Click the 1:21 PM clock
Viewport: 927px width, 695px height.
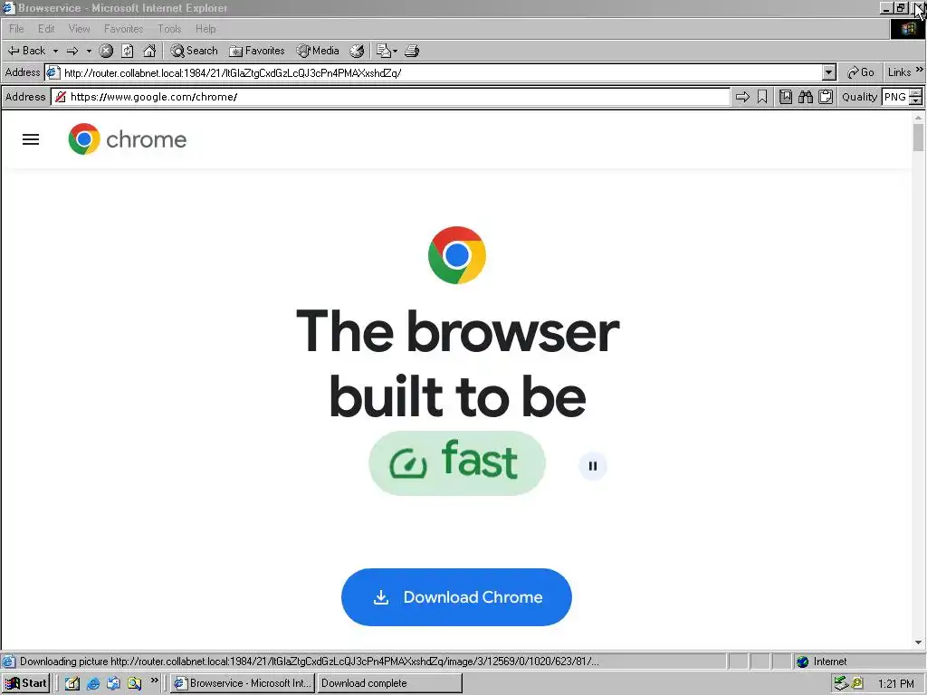[x=895, y=684]
